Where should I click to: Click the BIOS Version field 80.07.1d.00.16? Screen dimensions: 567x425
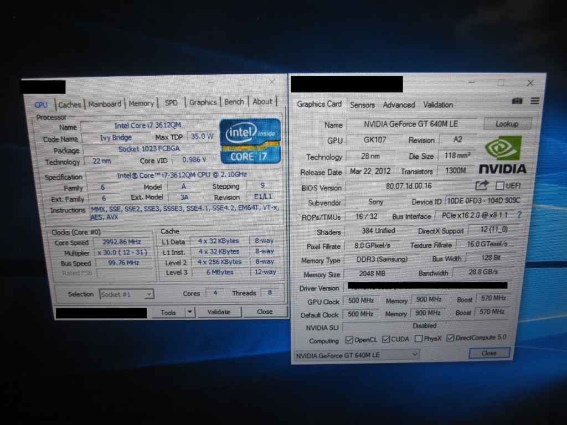click(409, 186)
